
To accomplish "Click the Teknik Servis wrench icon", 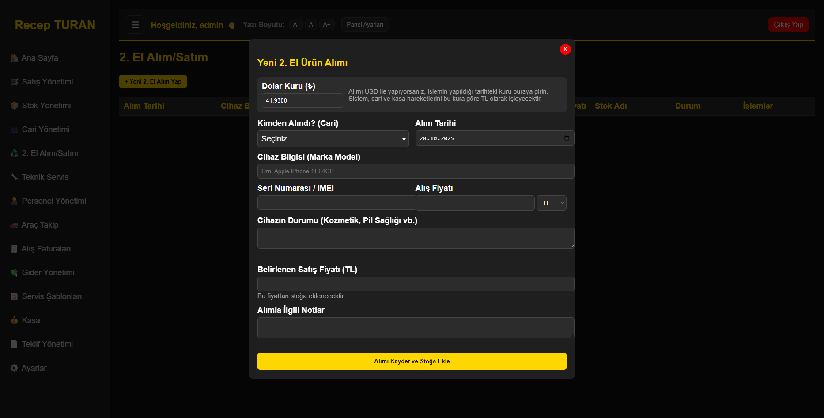I will point(14,177).
